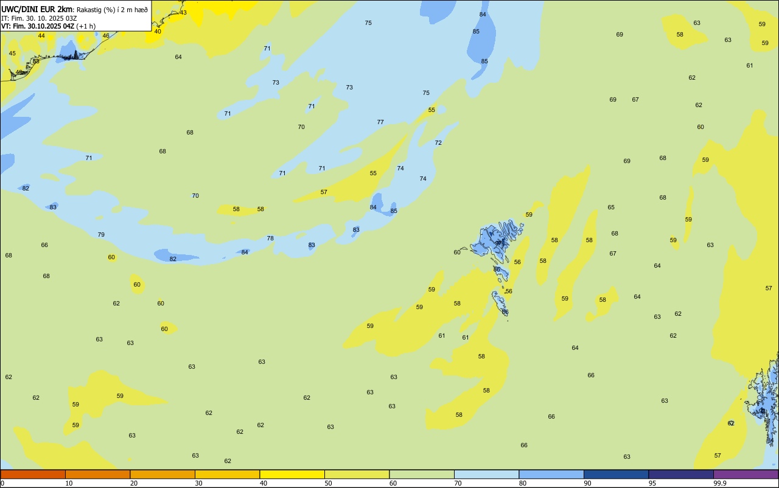The width and height of the screenshot is (779, 488).
Task: Click the humidity value '77' on the map
Action: (380, 122)
